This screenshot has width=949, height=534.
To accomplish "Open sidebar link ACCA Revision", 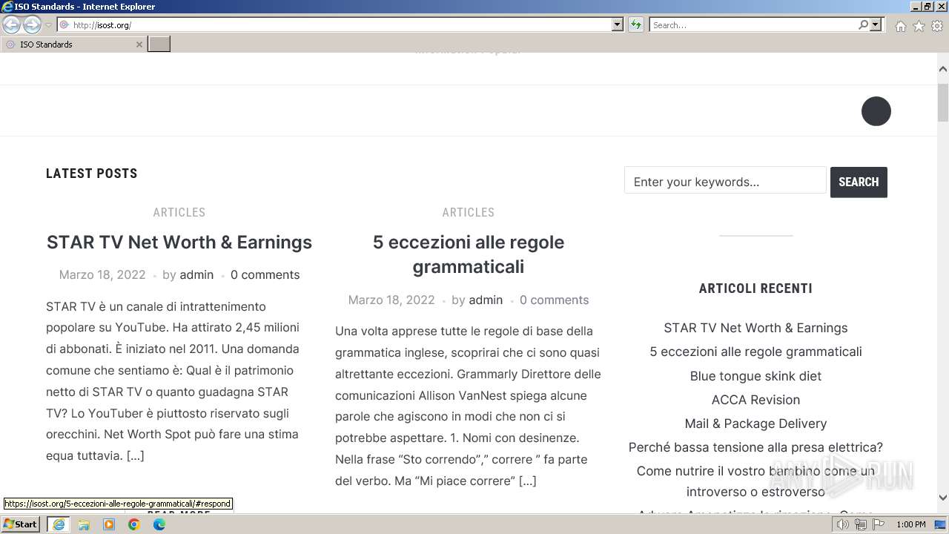I will coord(755,400).
